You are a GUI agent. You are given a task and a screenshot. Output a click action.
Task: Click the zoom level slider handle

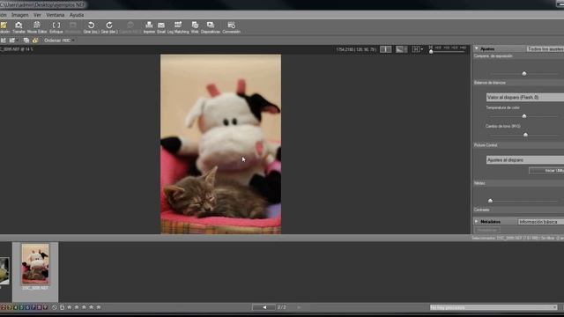431,51
